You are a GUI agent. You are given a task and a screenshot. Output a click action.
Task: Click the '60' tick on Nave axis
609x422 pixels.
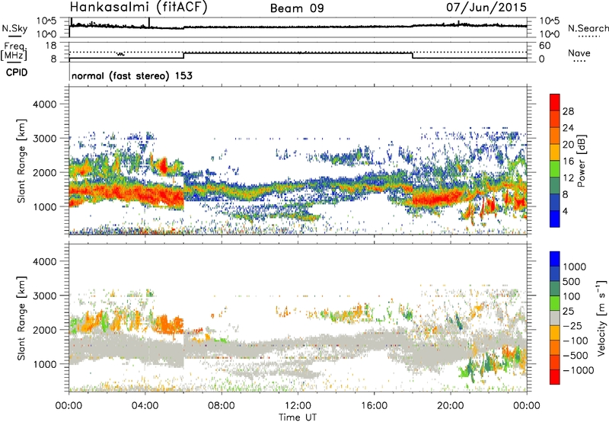coord(544,46)
